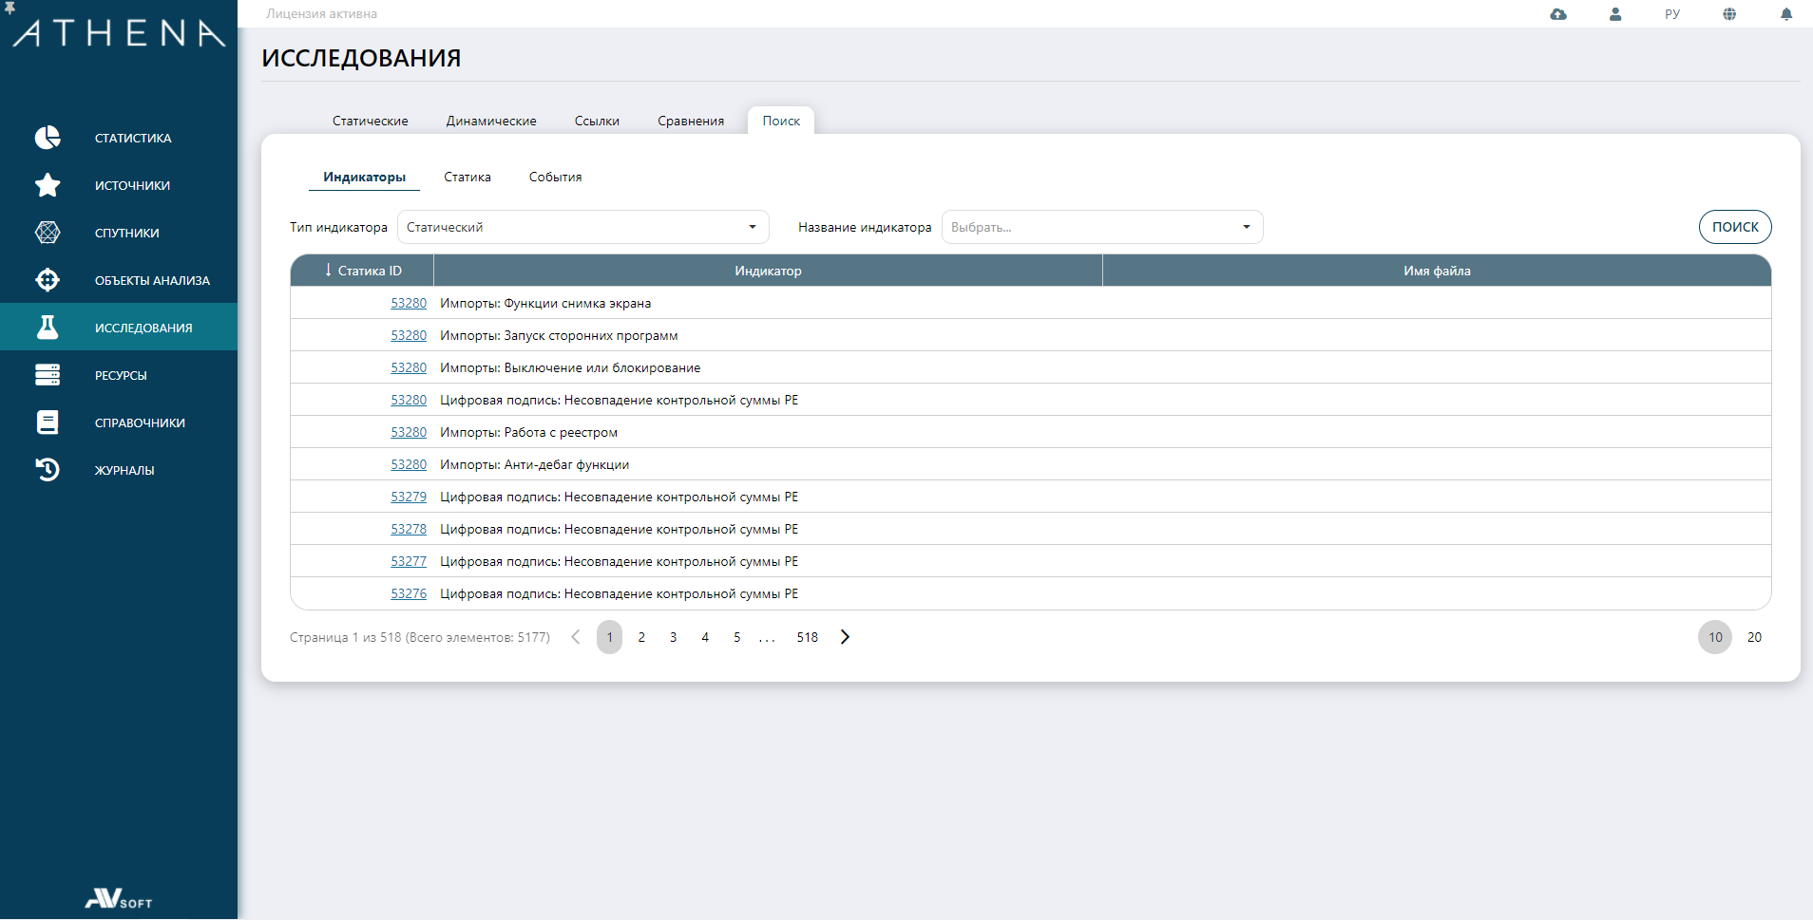
Task: Switch to the Динамические tab
Action: pyautogui.click(x=491, y=121)
